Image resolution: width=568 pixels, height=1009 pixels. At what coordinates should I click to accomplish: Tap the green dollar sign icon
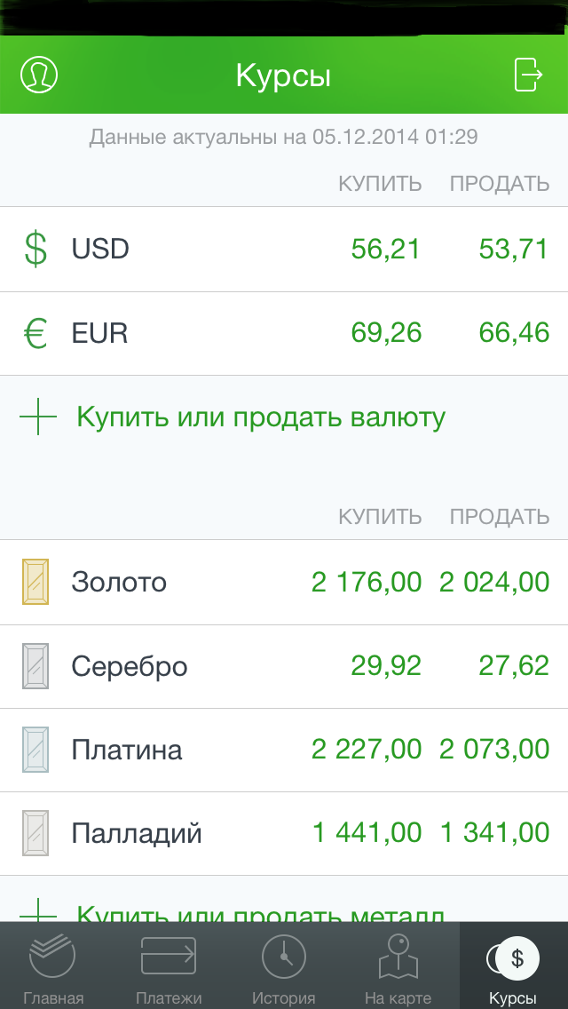[x=35, y=249]
